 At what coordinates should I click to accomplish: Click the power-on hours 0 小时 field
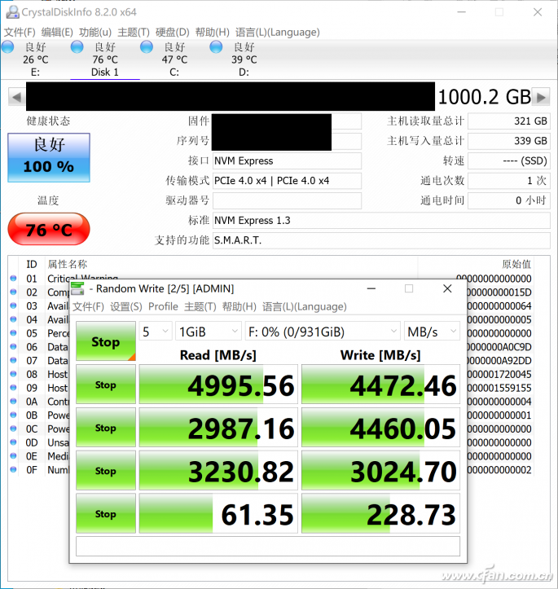pos(509,200)
